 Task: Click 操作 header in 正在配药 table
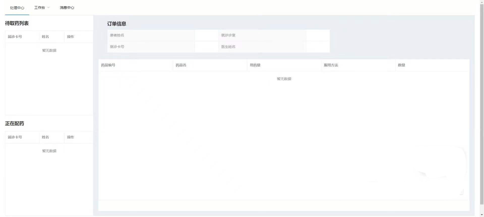tap(71, 137)
